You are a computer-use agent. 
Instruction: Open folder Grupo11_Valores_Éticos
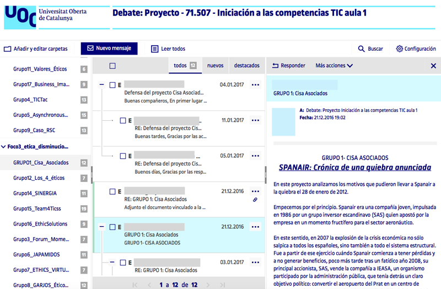[40, 69]
